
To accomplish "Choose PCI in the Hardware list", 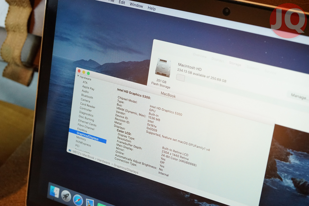I will [77, 145].
